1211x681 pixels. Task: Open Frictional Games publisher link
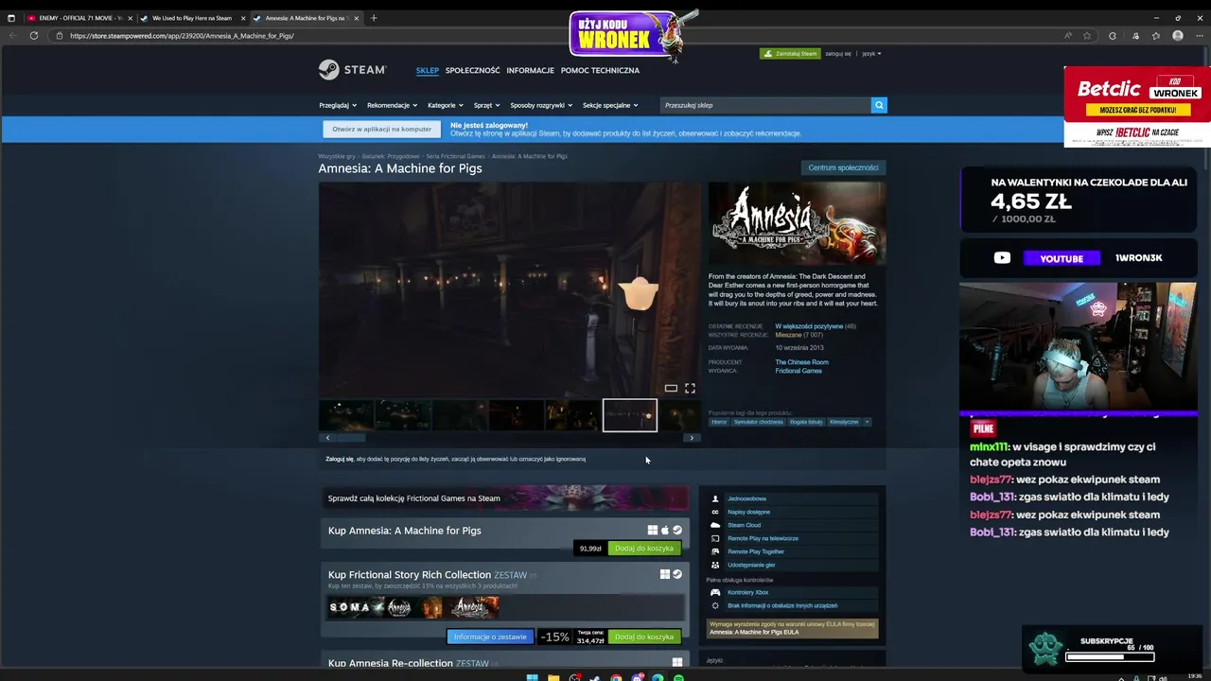pyautogui.click(x=799, y=371)
